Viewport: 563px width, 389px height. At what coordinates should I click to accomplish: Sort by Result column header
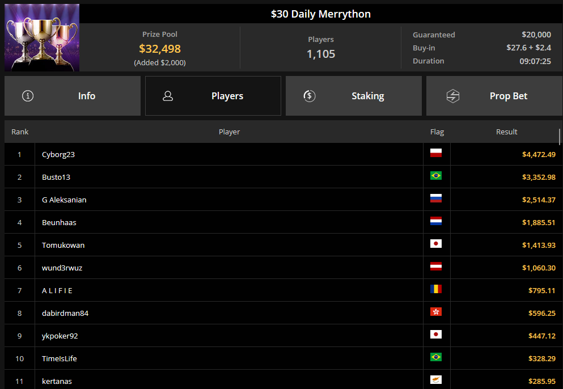pos(506,132)
